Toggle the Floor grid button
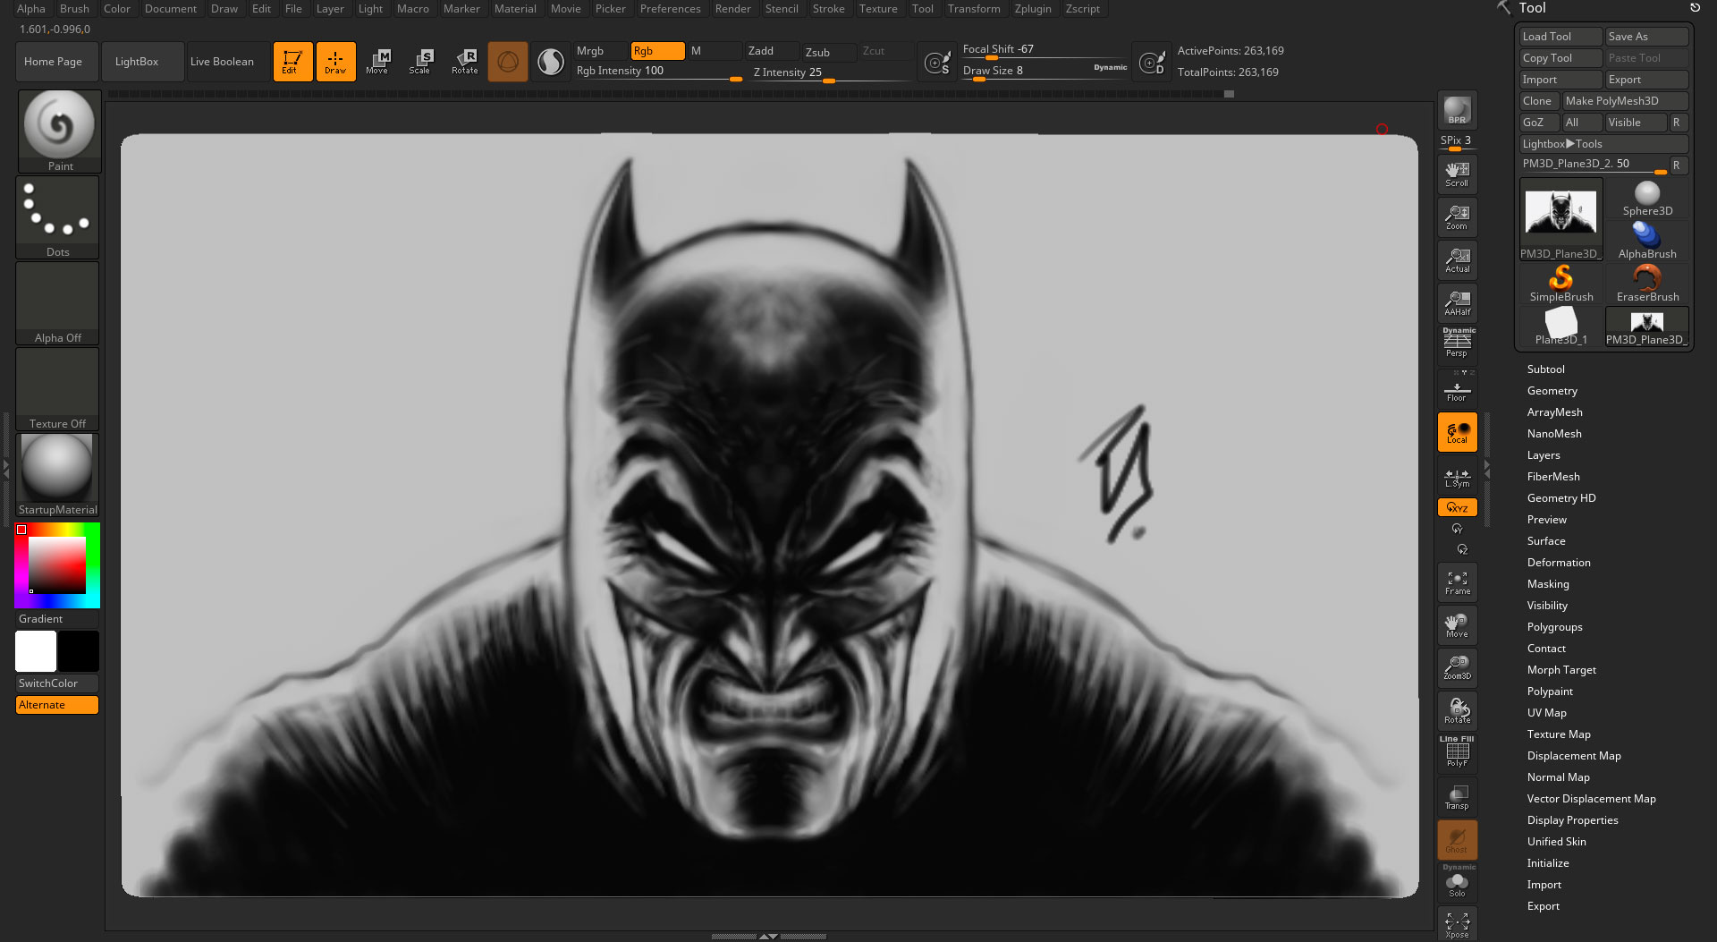The height and width of the screenshot is (942, 1717). pos(1457,390)
